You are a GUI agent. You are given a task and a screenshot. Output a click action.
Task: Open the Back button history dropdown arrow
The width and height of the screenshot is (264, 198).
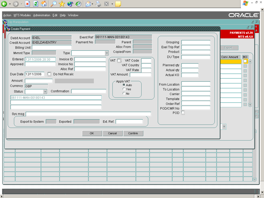(10, 4)
